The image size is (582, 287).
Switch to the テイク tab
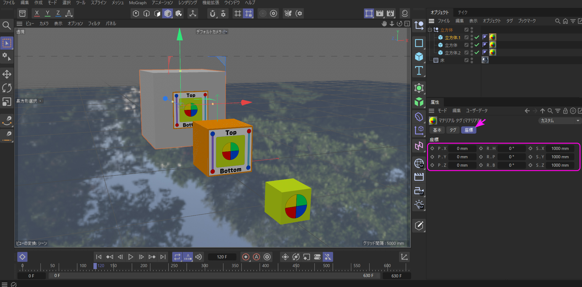click(x=462, y=12)
